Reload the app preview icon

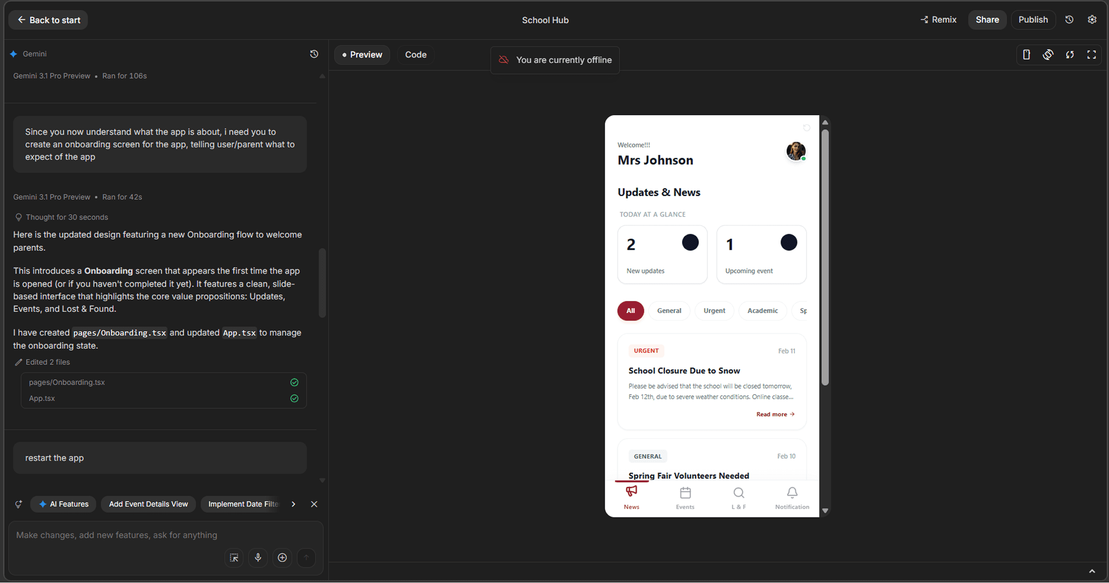tap(1070, 55)
